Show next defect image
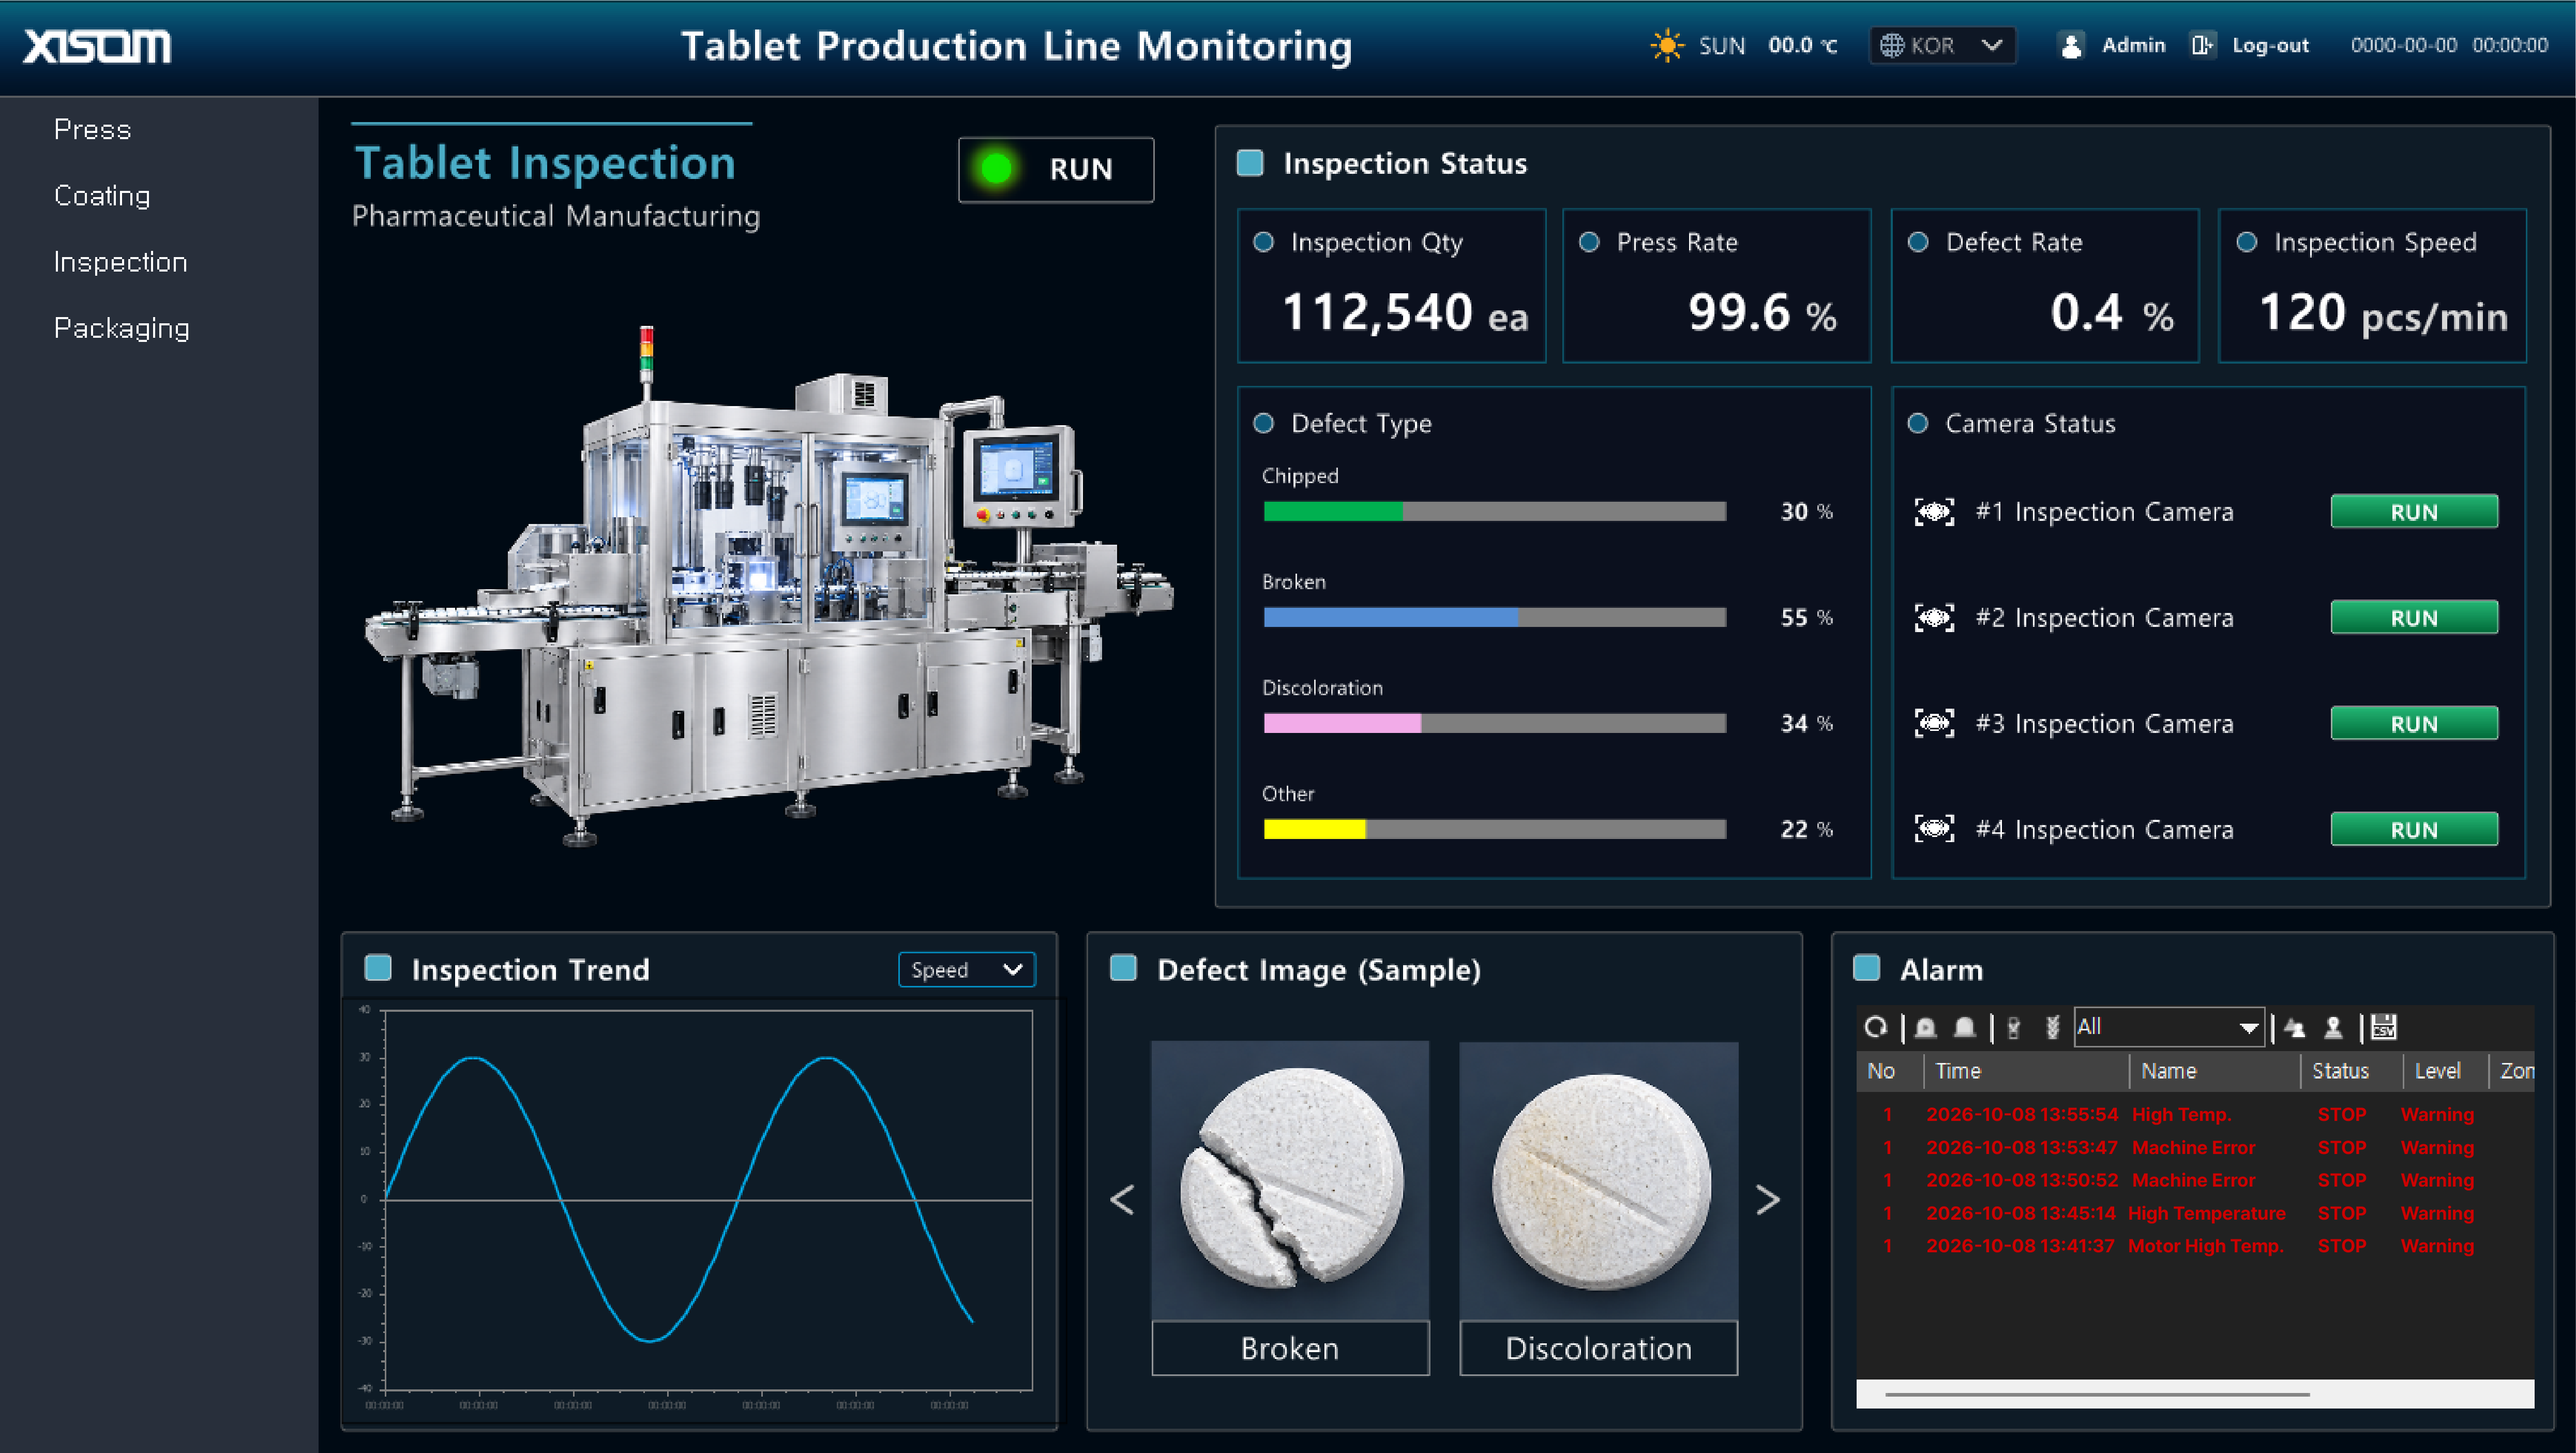The width and height of the screenshot is (2576, 1453). coord(1768,1200)
